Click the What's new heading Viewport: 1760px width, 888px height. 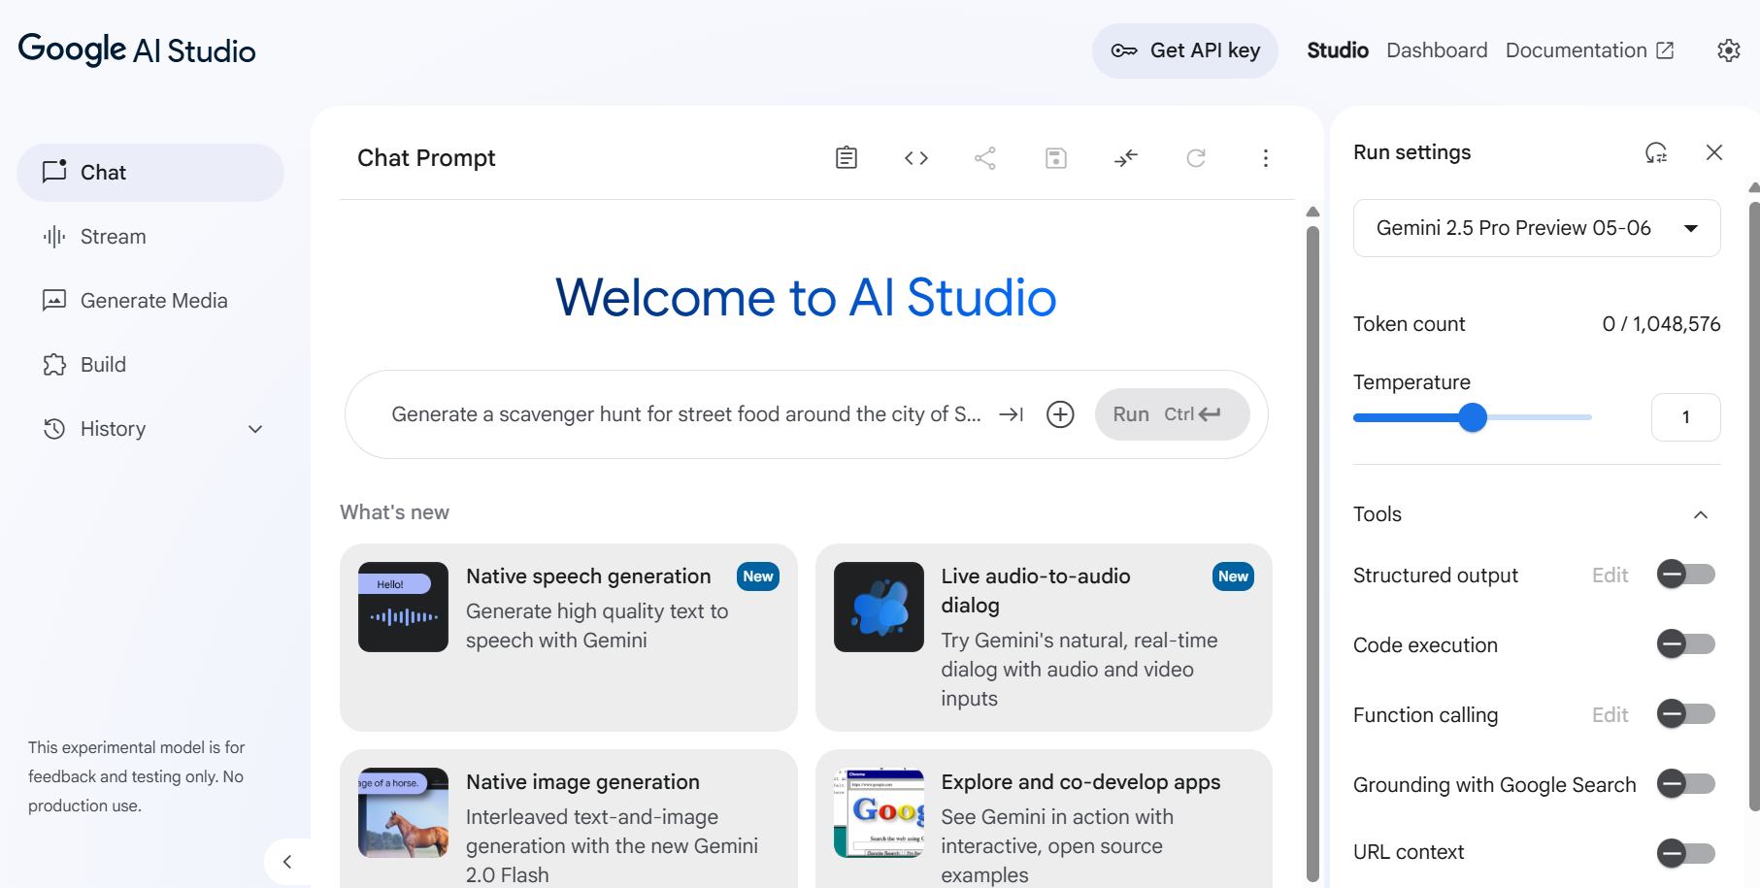394,512
